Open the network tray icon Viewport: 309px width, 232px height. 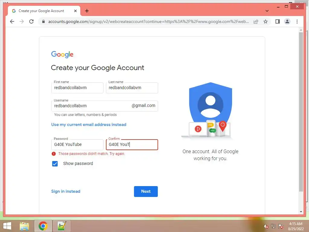click(273, 226)
